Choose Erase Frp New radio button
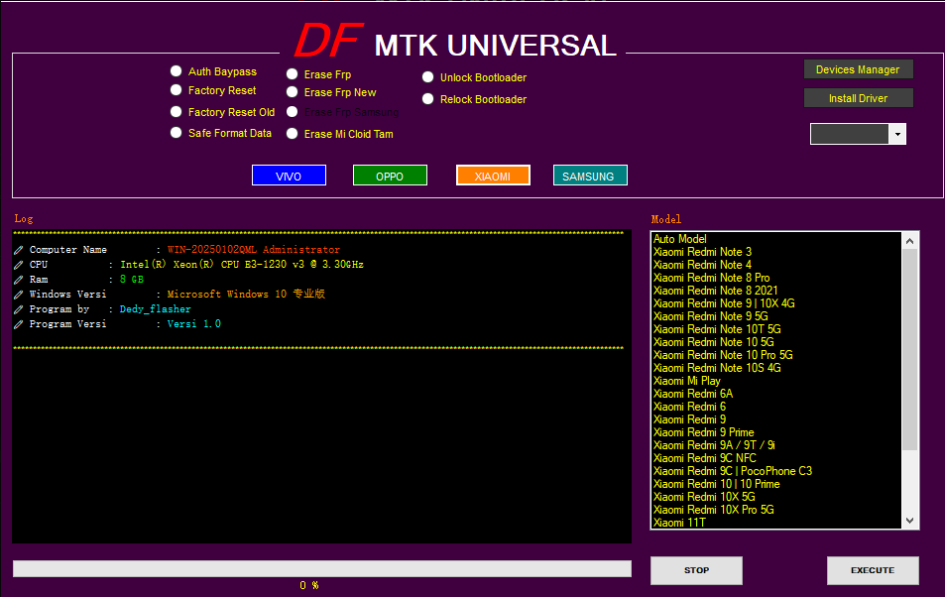This screenshot has height=597, width=945. tap(293, 92)
